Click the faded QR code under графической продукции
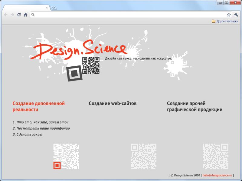Image resolution: width=242 pixels, height=181 pixels. [x=215, y=156]
